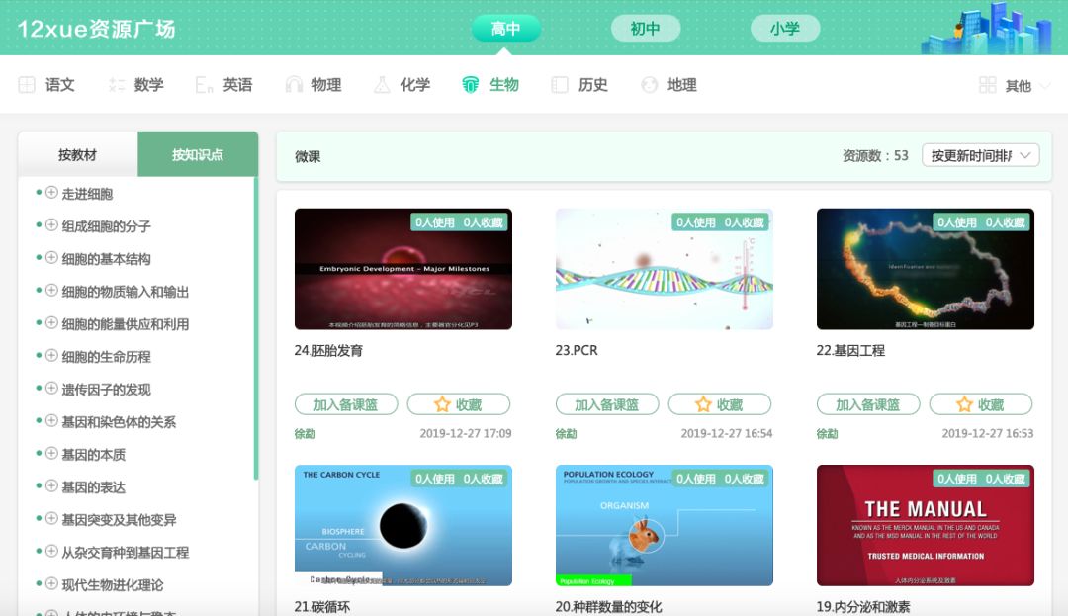The height and width of the screenshot is (616, 1068).
Task: Click the 23.PCR title text
Action: click(577, 351)
